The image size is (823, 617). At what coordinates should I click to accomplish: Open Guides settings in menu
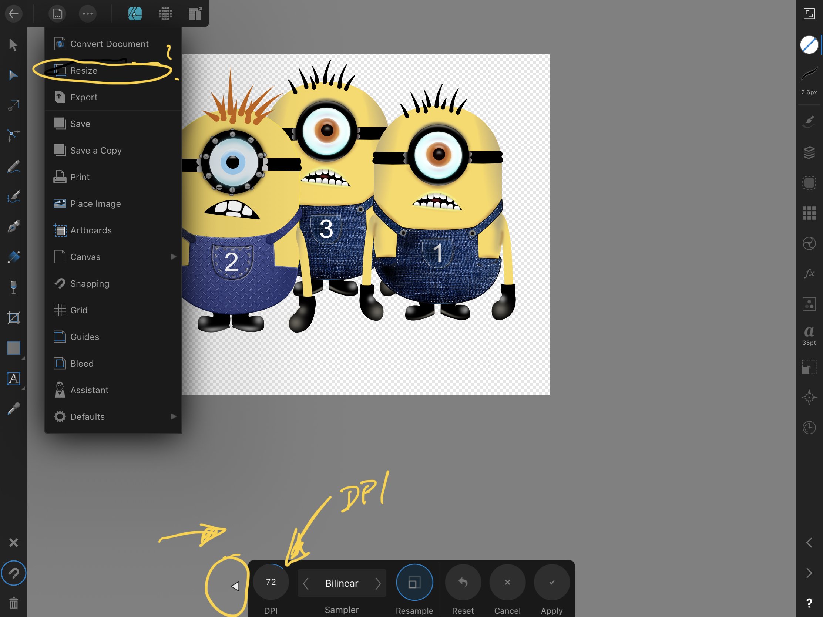pos(113,337)
